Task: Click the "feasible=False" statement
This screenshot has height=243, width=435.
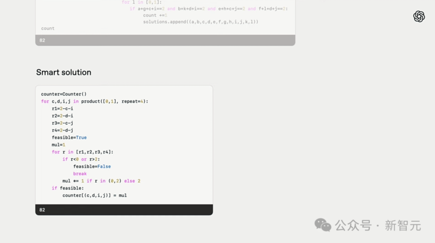Action: tap(92, 166)
